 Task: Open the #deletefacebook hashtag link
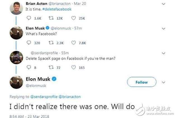coord(58,9)
